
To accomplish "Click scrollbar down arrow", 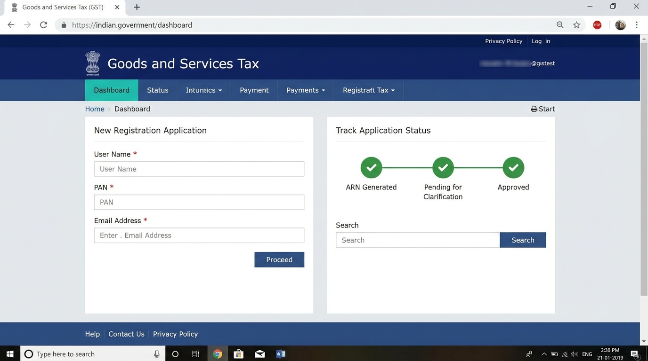I will pyautogui.click(x=644, y=341).
